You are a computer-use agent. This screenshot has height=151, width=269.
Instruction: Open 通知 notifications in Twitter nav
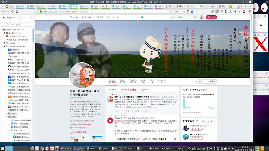click(100, 17)
